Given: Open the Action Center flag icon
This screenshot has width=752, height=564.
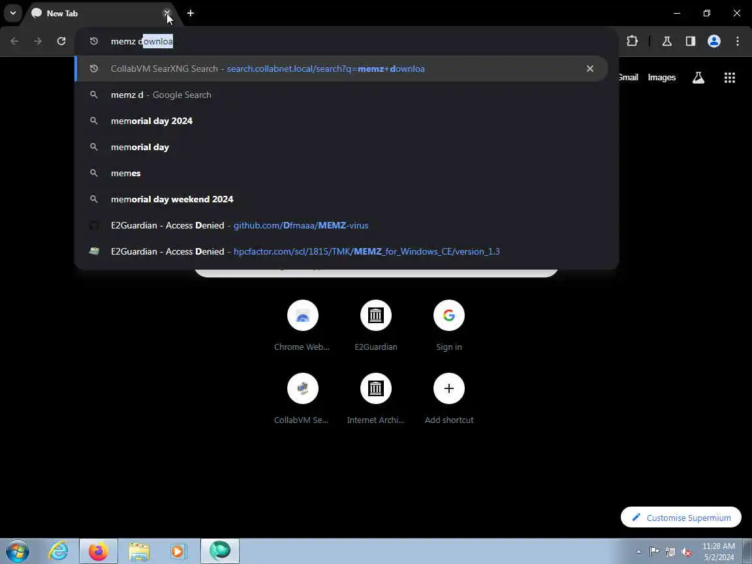Looking at the screenshot, I should click(x=653, y=552).
